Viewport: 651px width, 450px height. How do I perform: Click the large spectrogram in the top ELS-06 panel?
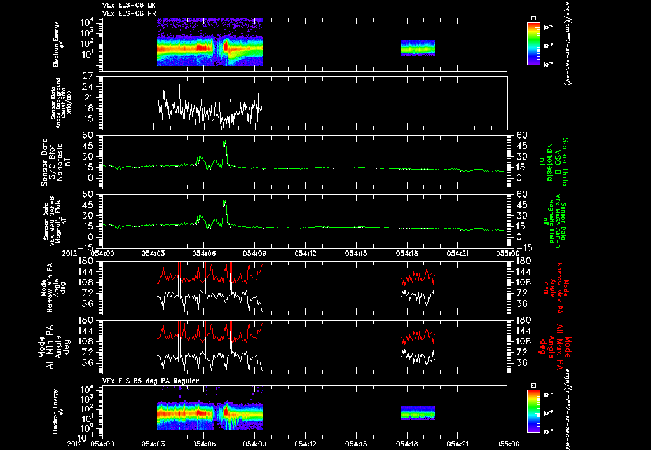[210, 43]
